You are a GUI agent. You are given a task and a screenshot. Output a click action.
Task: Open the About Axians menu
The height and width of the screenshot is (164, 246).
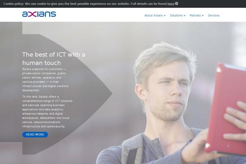click(x=153, y=16)
